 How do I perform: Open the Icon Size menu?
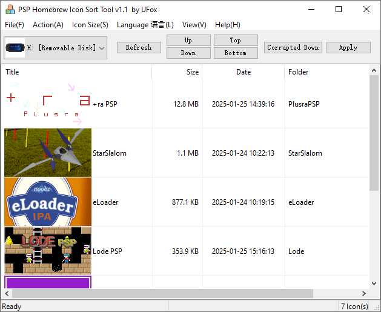(x=90, y=25)
